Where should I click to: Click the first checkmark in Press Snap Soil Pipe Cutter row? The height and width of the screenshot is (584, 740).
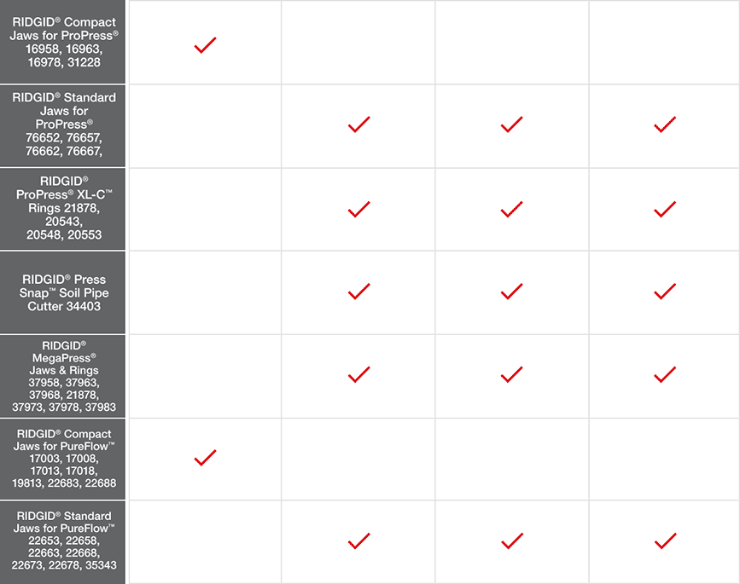pos(359,292)
